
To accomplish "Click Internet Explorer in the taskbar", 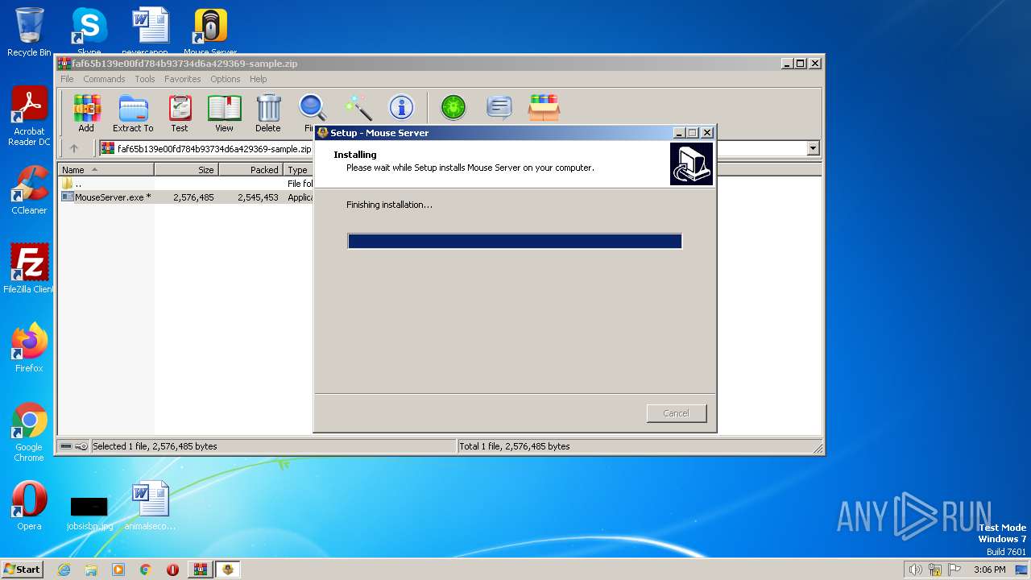I will pos(64,570).
